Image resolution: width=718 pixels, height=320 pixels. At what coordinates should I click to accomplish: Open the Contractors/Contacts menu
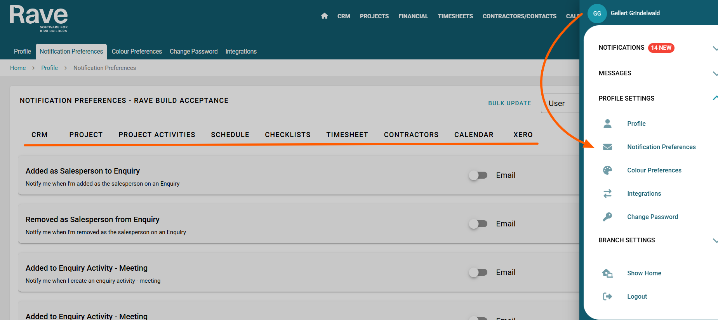pyautogui.click(x=520, y=16)
